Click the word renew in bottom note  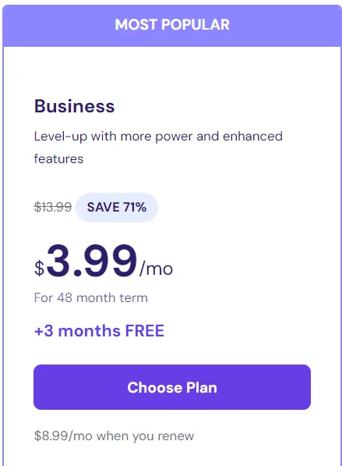[x=176, y=436]
